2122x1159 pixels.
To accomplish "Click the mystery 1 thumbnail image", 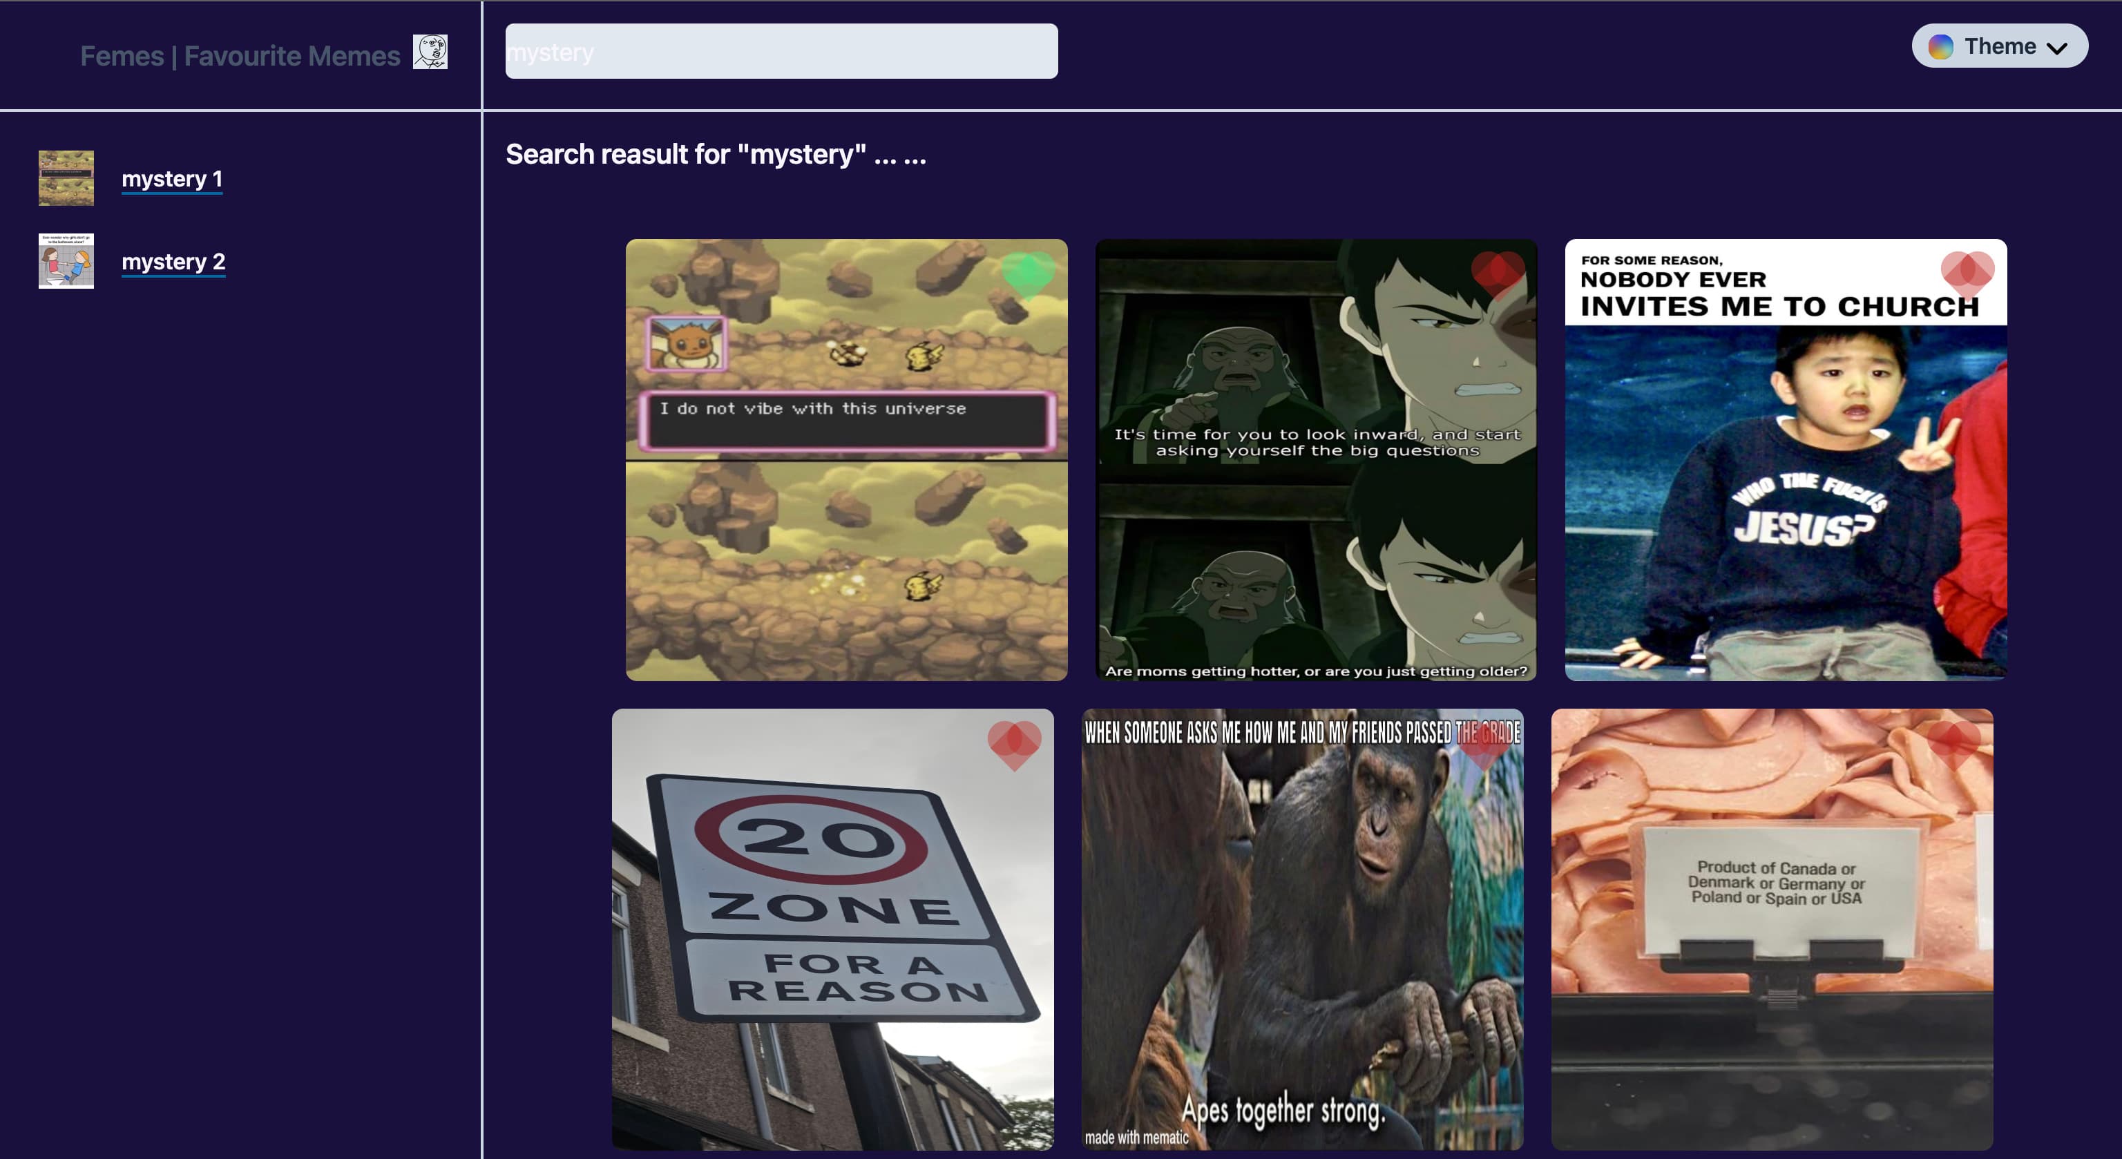I will (66, 178).
